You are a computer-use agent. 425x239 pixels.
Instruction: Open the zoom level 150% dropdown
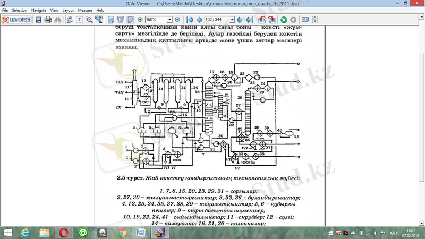[169, 20]
